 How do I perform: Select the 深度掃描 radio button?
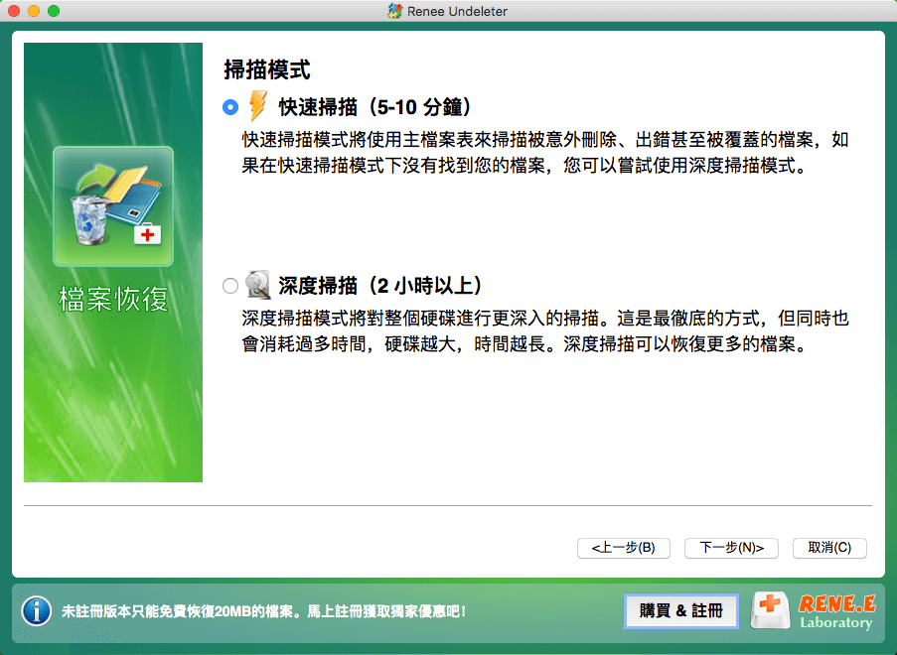pyautogui.click(x=230, y=285)
